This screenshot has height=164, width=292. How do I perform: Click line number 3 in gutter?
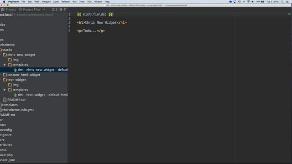point(69,22)
